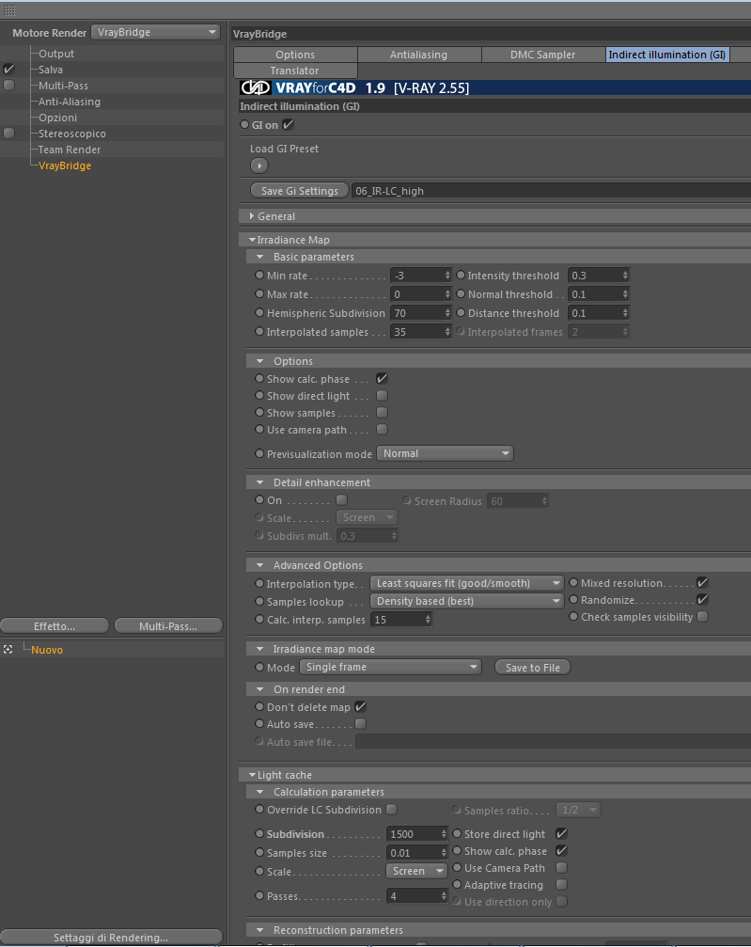Click the Save Gi Settings button
This screenshot has height=947, width=751.
pyautogui.click(x=300, y=191)
